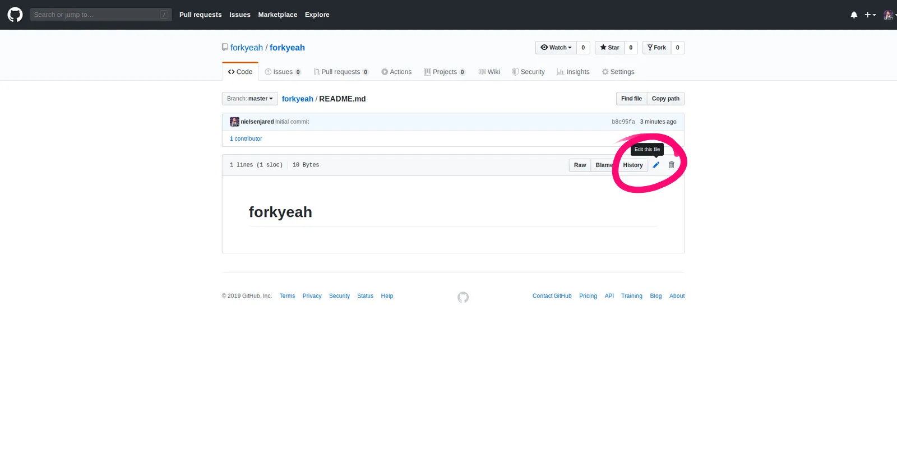The width and height of the screenshot is (897, 472).
Task: Click the watchers count next to Watch
Action: [x=583, y=48]
